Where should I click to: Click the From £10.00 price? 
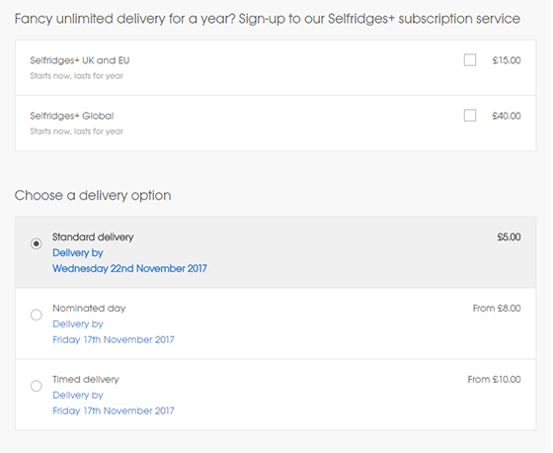tap(494, 379)
